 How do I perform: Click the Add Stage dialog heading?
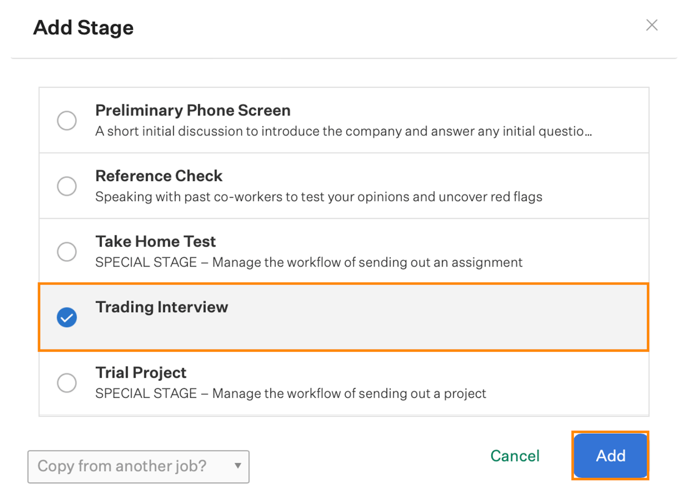[83, 28]
